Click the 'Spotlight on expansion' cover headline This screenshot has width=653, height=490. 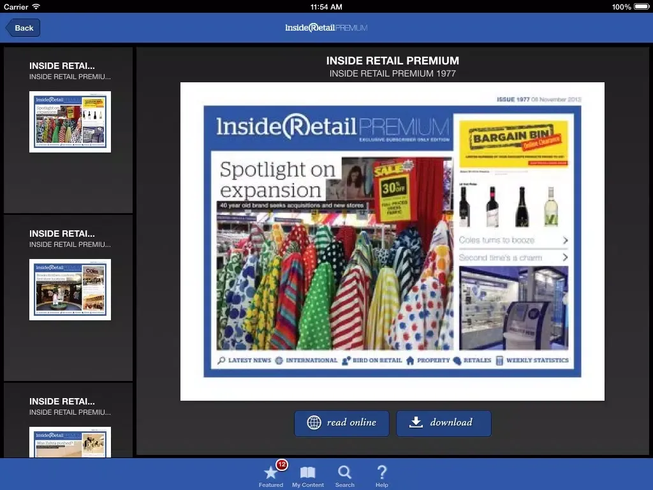coord(277,180)
